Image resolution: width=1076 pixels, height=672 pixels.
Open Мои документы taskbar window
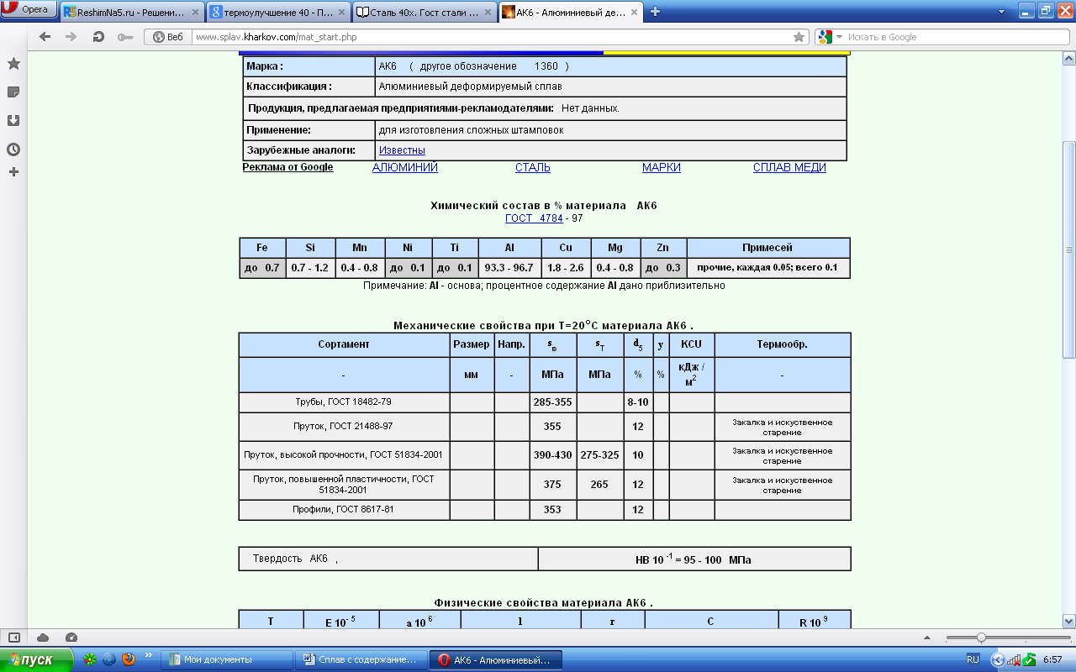click(227, 659)
